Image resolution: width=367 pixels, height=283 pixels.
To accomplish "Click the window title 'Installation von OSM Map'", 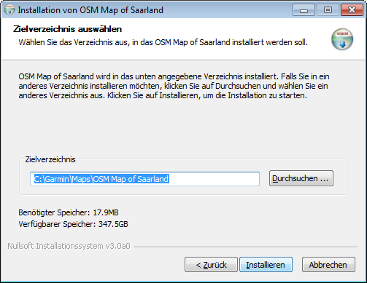I will pyautogui.click(x=90, y=10).
